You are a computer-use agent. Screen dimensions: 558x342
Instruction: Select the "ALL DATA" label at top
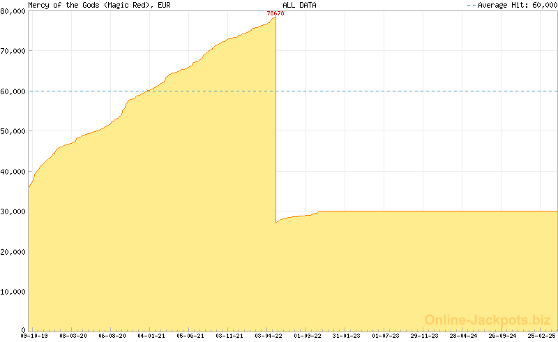(299, 5)
